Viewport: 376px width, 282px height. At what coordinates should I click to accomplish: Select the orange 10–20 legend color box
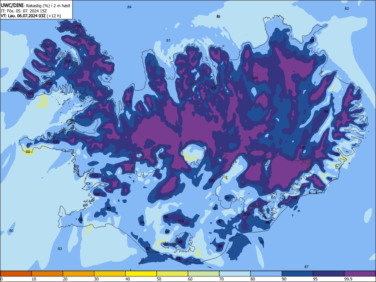(x=47, y=274)
